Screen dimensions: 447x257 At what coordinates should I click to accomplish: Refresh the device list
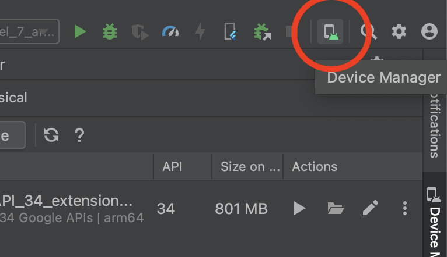point(52,135)
